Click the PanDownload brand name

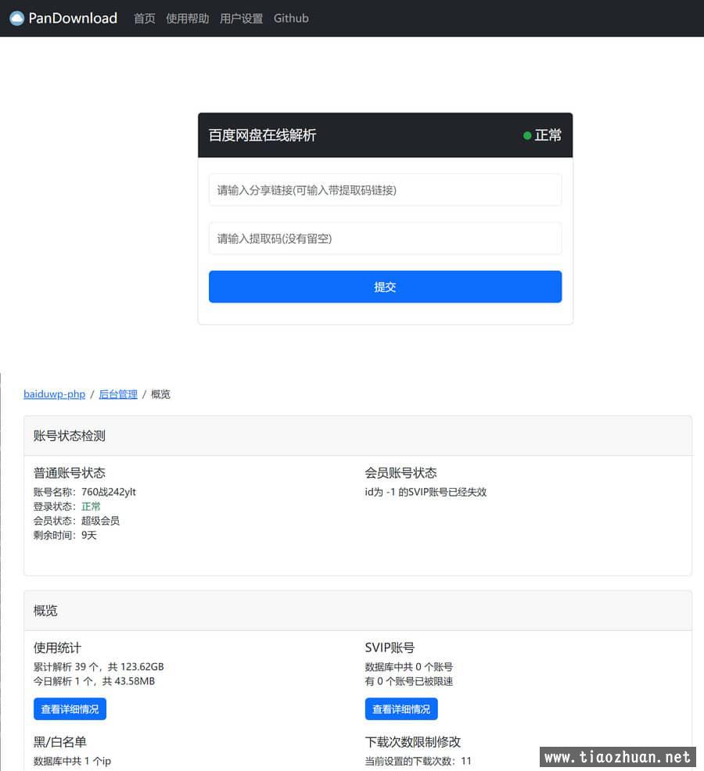[73, 18]
